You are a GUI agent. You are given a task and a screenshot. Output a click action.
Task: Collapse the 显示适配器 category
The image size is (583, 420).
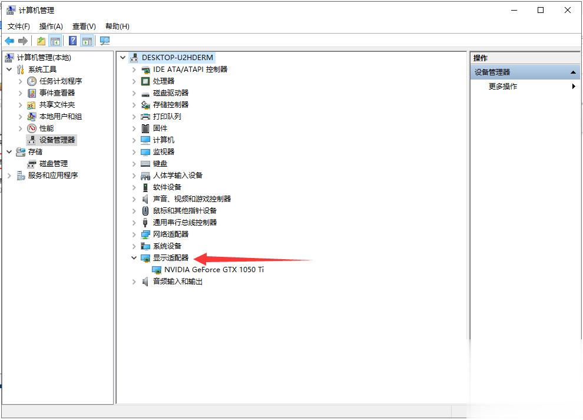tap(134, 257)
